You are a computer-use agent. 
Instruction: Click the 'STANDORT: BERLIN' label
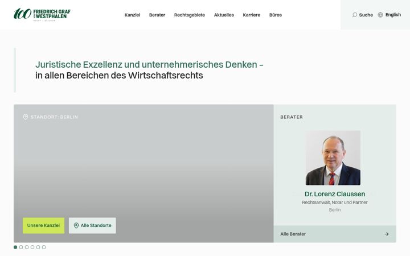coord(54,117)
